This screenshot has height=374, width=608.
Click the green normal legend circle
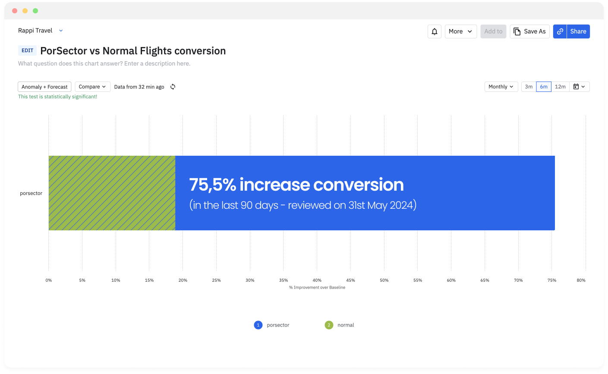pyautogui.click(x=329, y=325)
